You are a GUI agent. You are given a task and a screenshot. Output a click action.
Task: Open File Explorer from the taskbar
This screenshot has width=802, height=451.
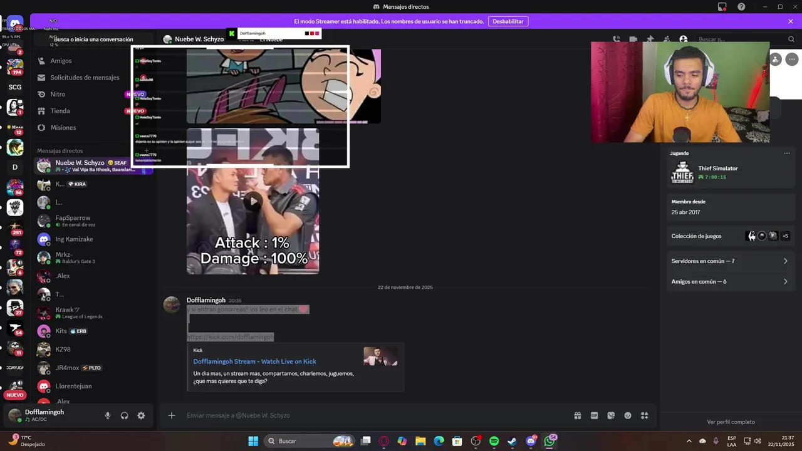point(420,441)
